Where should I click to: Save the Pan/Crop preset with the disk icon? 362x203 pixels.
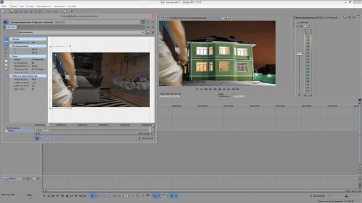[148, 33]
